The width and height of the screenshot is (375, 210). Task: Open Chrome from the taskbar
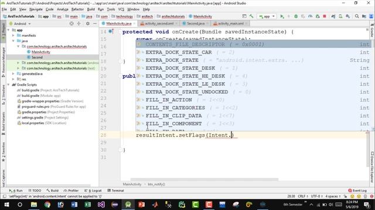coord(47,204)
